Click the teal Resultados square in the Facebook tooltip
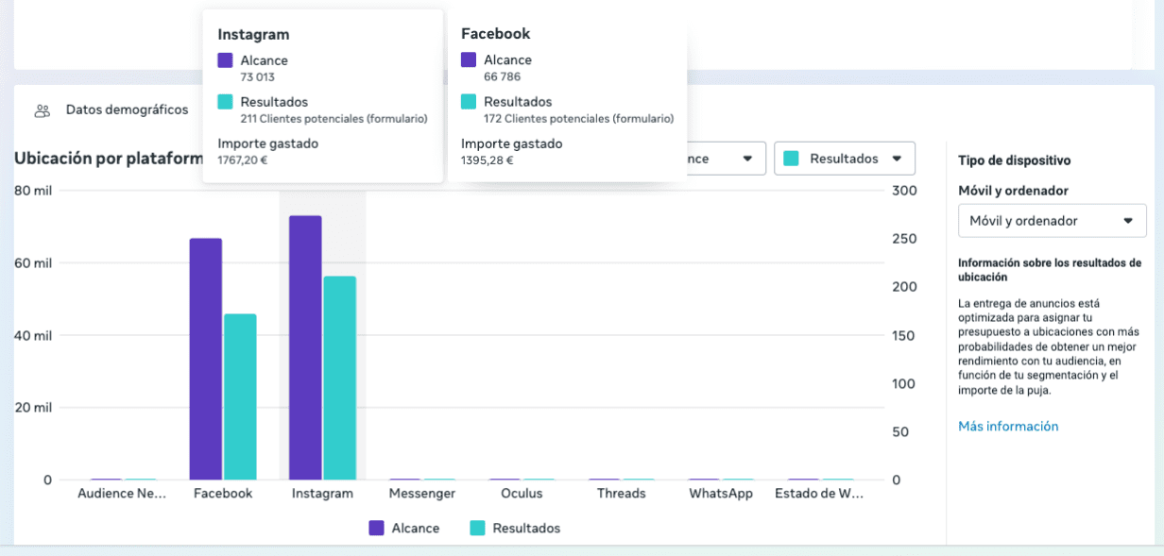1164x556 pixels. click(x=469, y=102)
